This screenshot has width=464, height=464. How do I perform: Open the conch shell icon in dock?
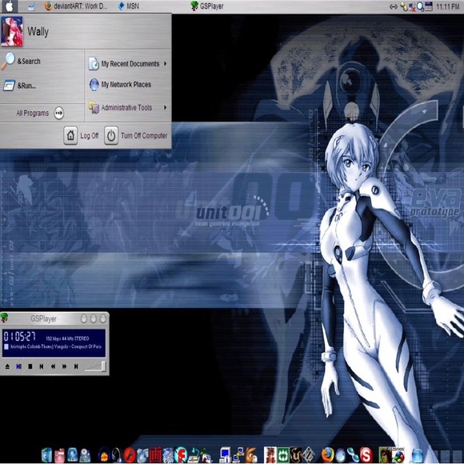coord(252,456)
